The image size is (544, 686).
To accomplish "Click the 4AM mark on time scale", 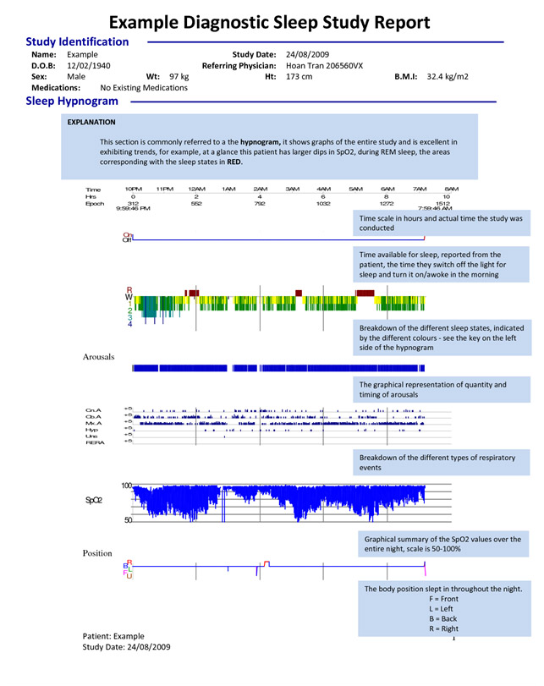I will (323, 189).
